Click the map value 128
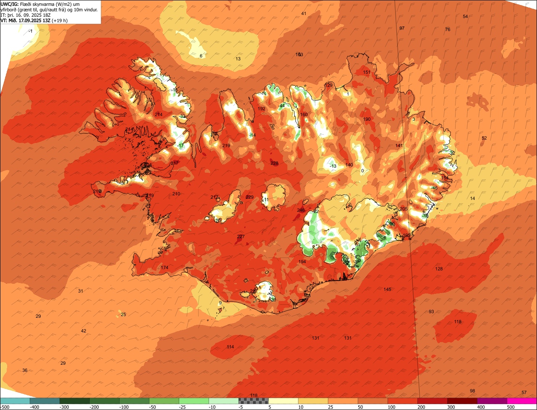The image size is (537, 410). coord(439,269)
